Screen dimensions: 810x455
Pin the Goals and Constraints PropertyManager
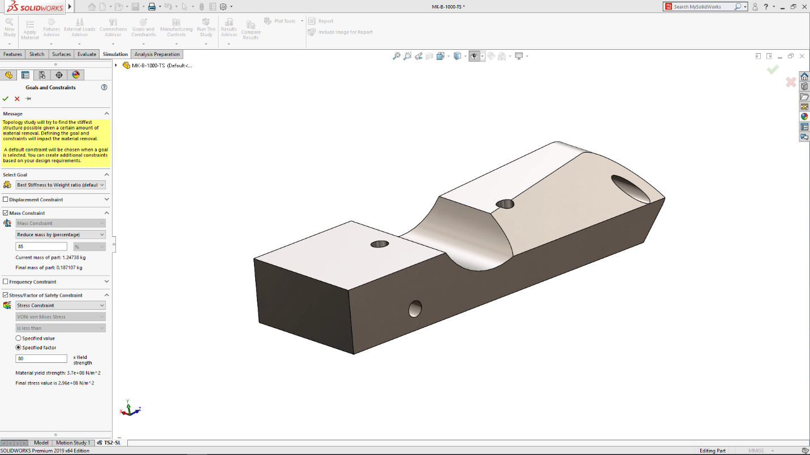[x=27, y=98]
